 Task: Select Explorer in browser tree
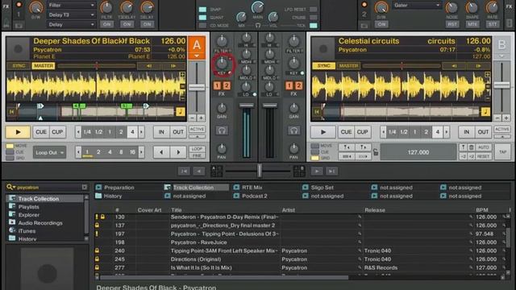click(29, 215)
